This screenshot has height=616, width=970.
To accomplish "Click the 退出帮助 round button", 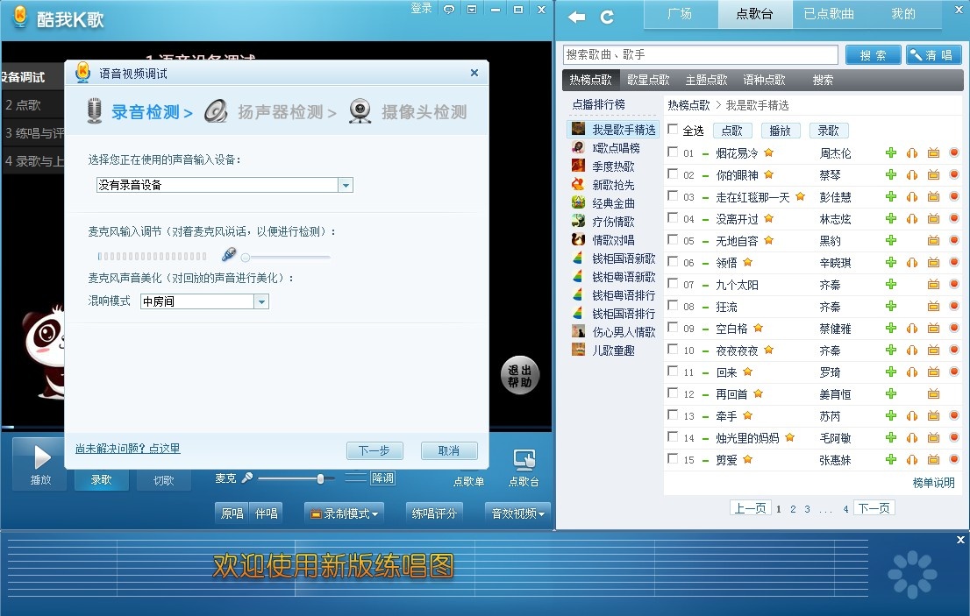I will pos(519,375).
